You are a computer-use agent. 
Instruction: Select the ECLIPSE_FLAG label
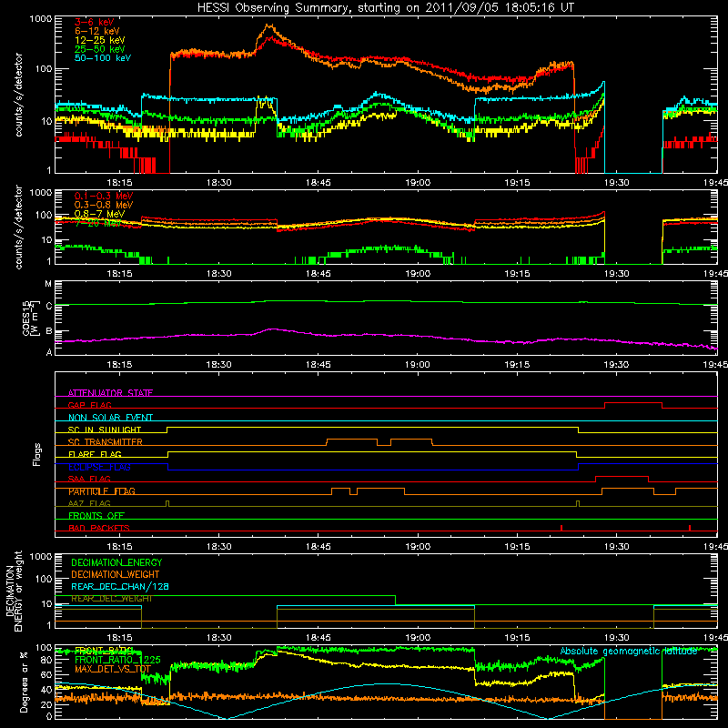tap(99, 467)
